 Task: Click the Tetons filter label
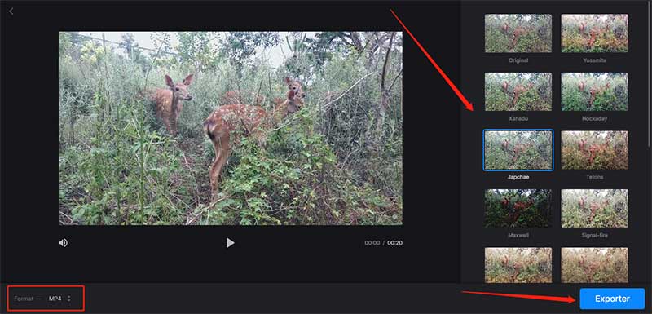[595, 177]
